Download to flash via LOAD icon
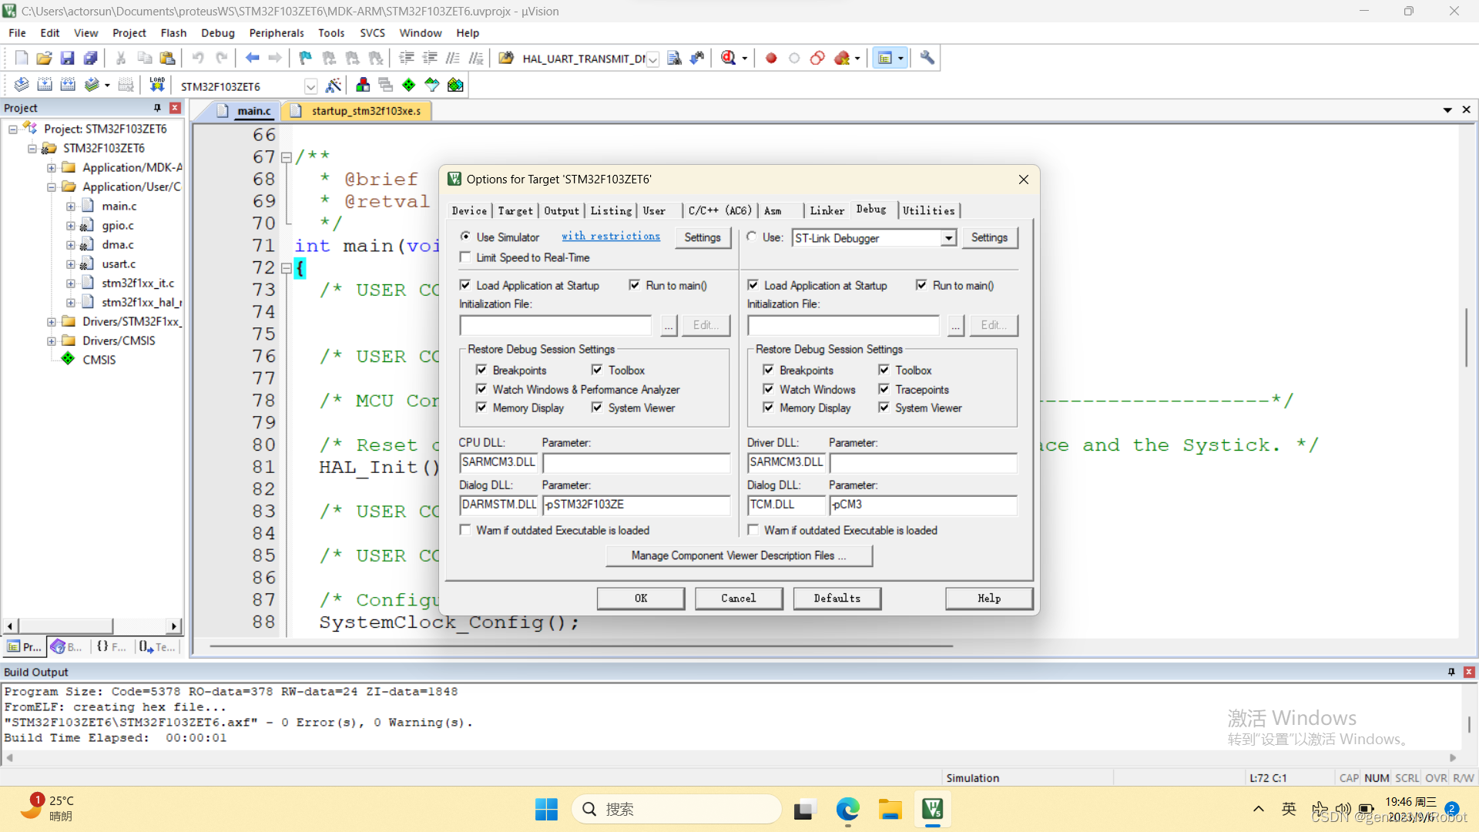The width and height of the screenshot is (1479, 832). click(157, 85)
